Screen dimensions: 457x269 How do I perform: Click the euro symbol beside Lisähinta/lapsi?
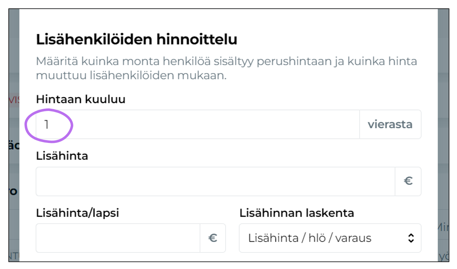pyautogui.click(x=213, y=238)
